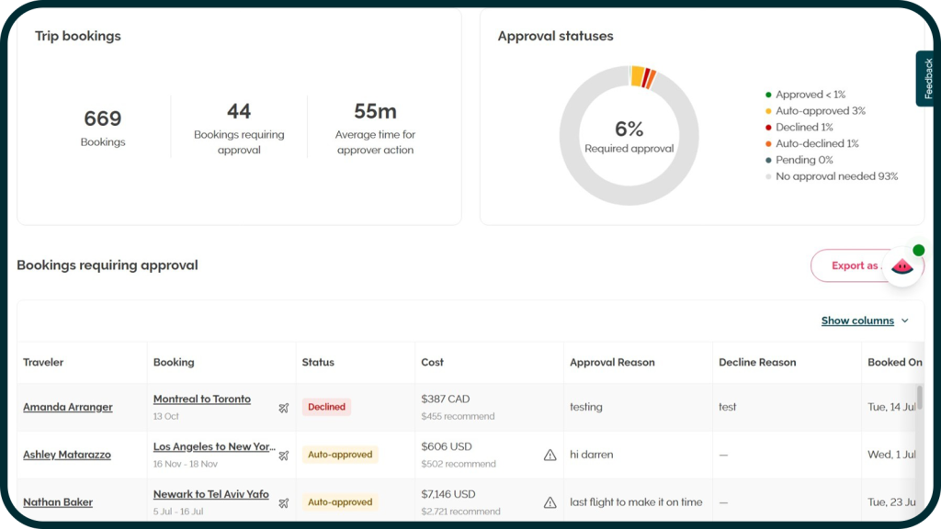Click the Tue, 14 Jul booked date
941x529 pixels.
(x=891, y=407)
